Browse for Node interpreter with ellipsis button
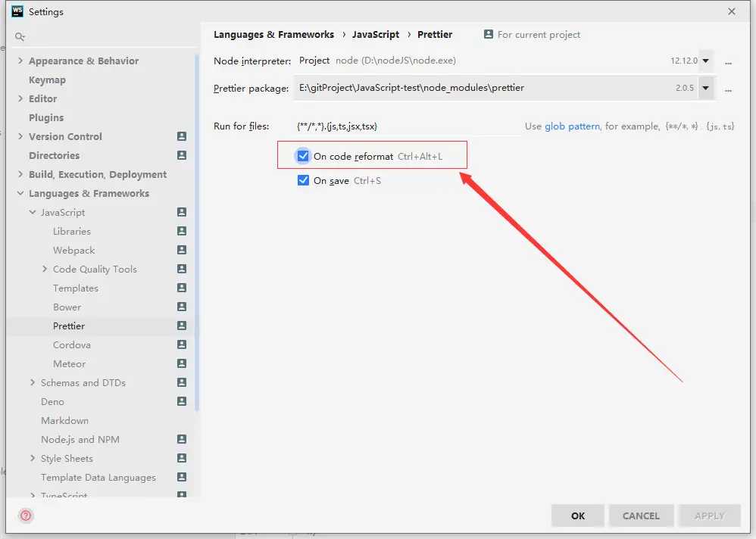This screenshot has height=539, width=756. tap(728, 61)
